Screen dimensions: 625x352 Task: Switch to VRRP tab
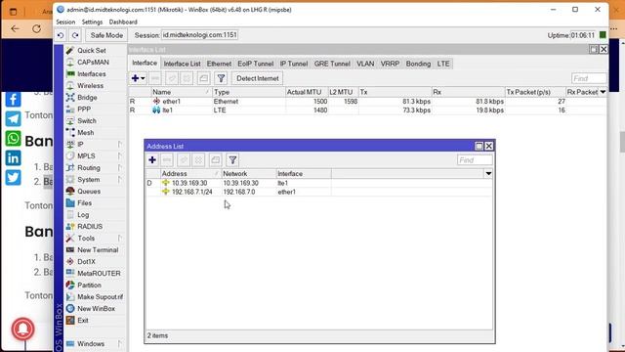pyautogui.click(x=390, y=64)
